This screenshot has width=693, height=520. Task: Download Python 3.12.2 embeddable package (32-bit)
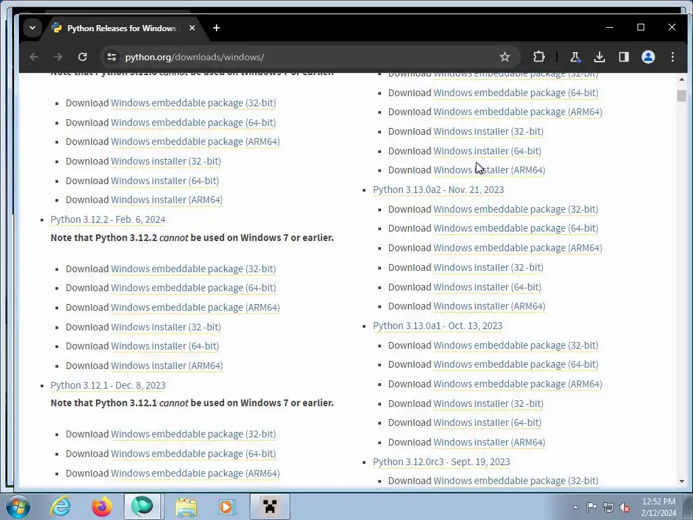coord(193,269)
